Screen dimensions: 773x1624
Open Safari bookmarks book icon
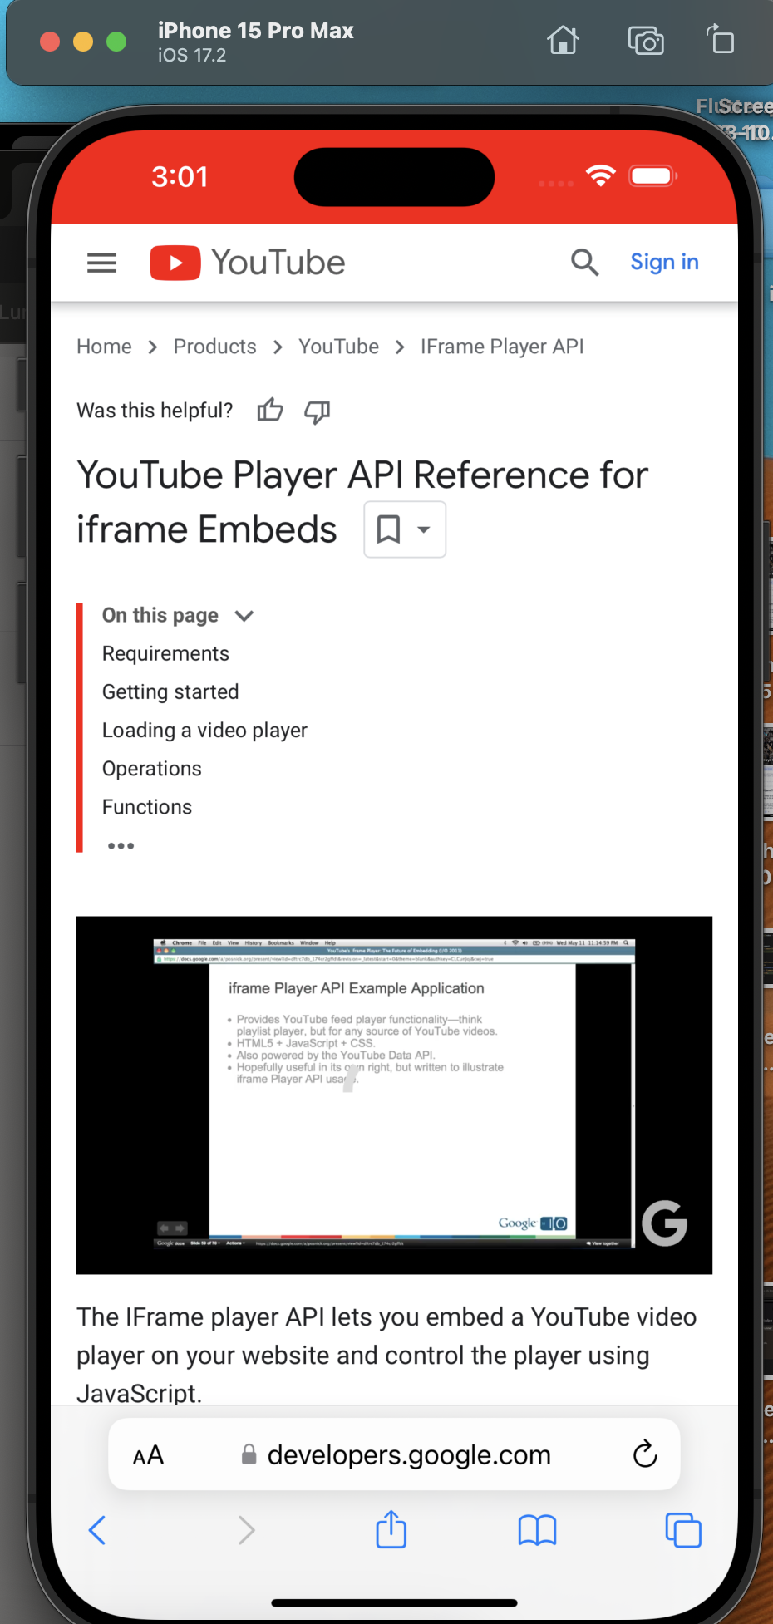pyautogui.click(x=537, y=1529)
